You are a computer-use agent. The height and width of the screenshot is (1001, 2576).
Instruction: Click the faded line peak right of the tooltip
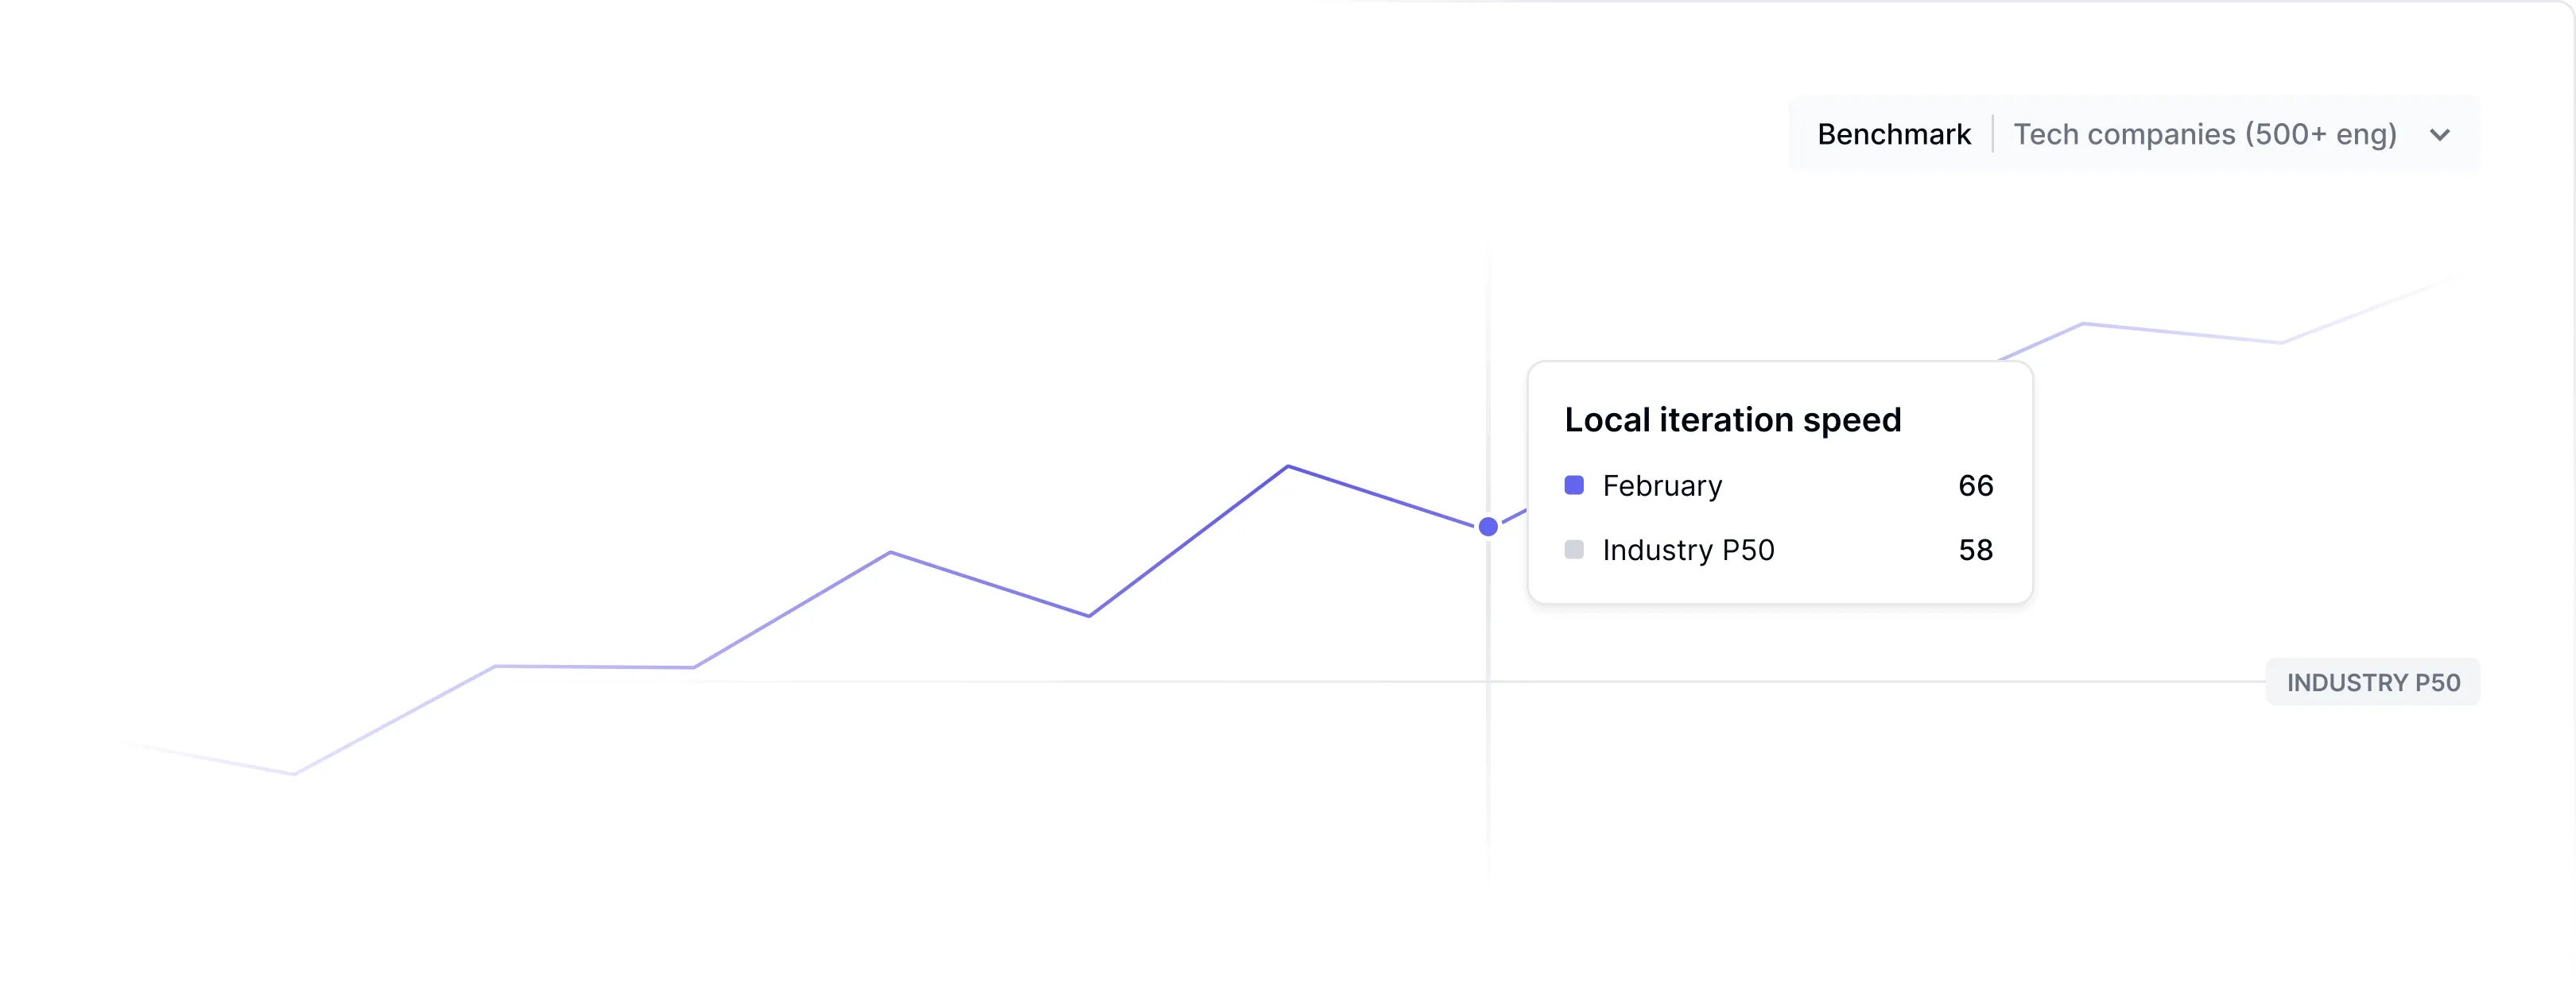[x=2083, y=323]
